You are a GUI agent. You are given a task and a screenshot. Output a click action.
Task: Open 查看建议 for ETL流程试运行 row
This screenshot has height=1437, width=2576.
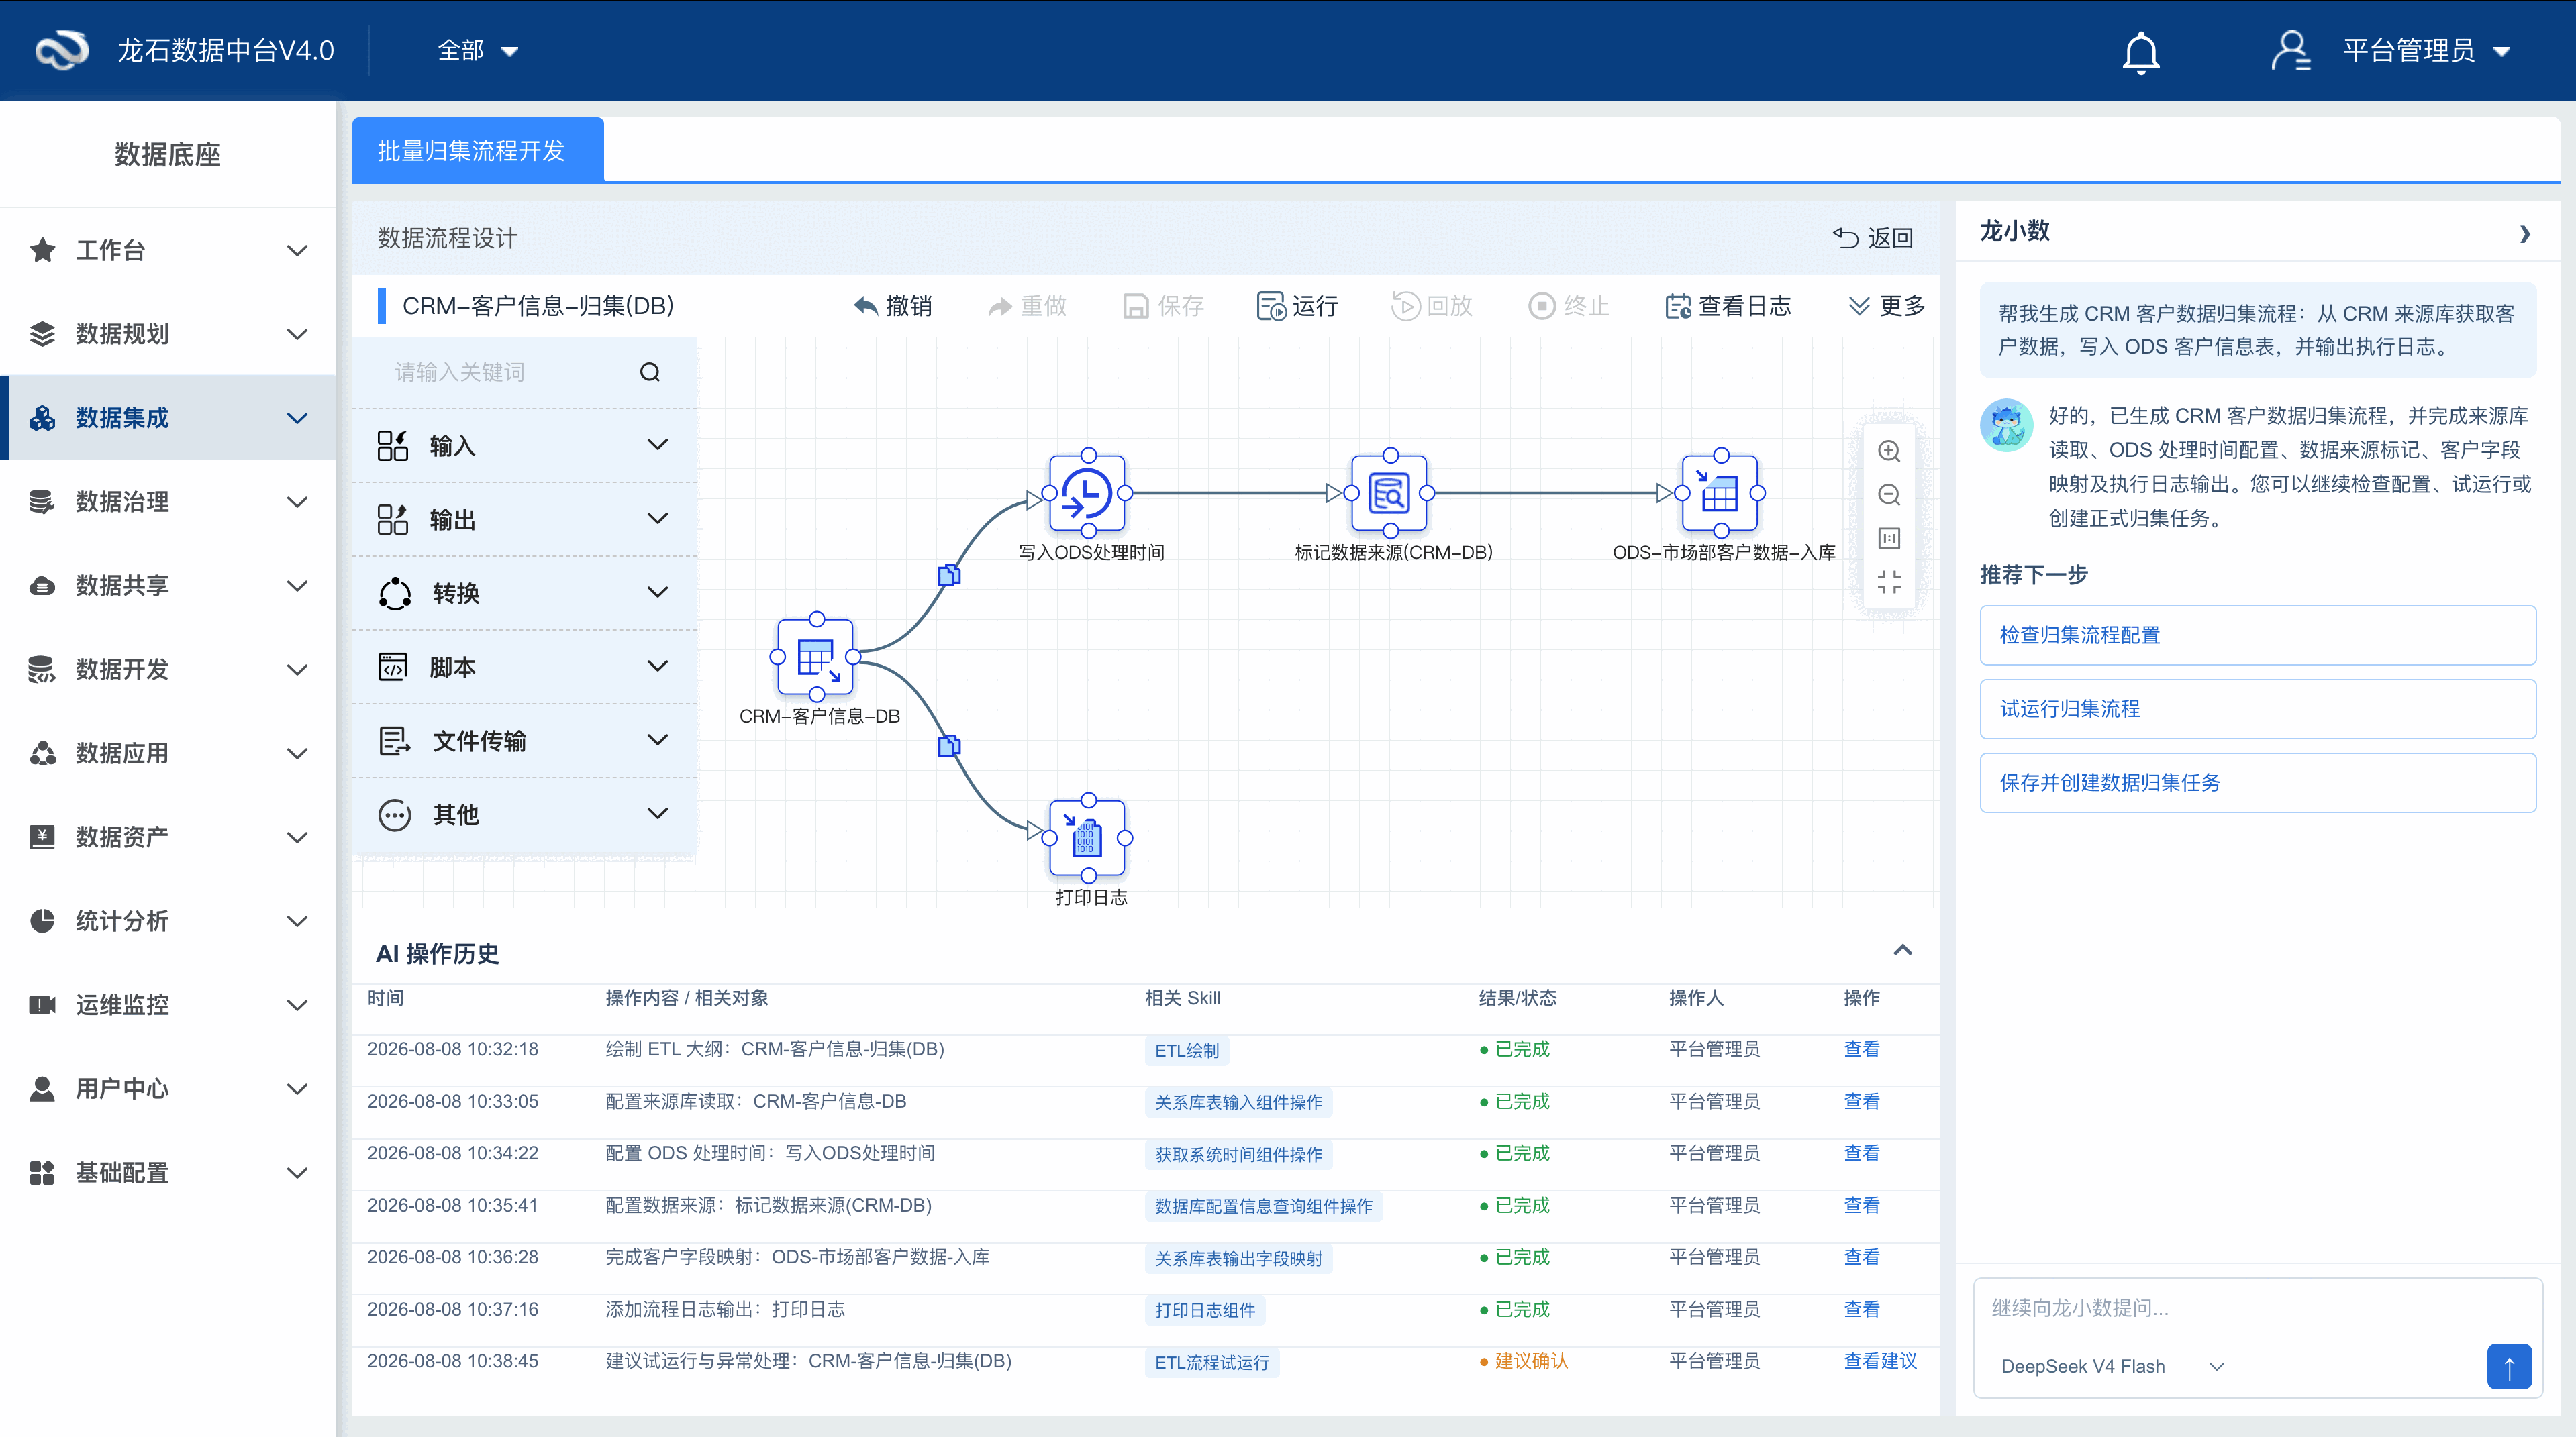(1879, 1361)
